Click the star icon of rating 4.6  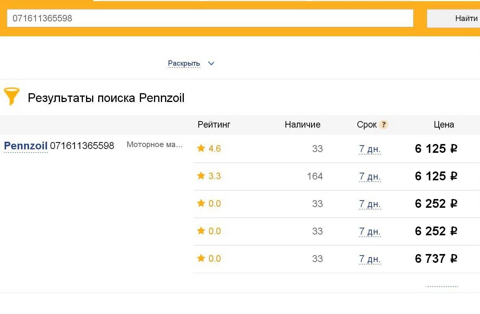[x=201, y=148]
